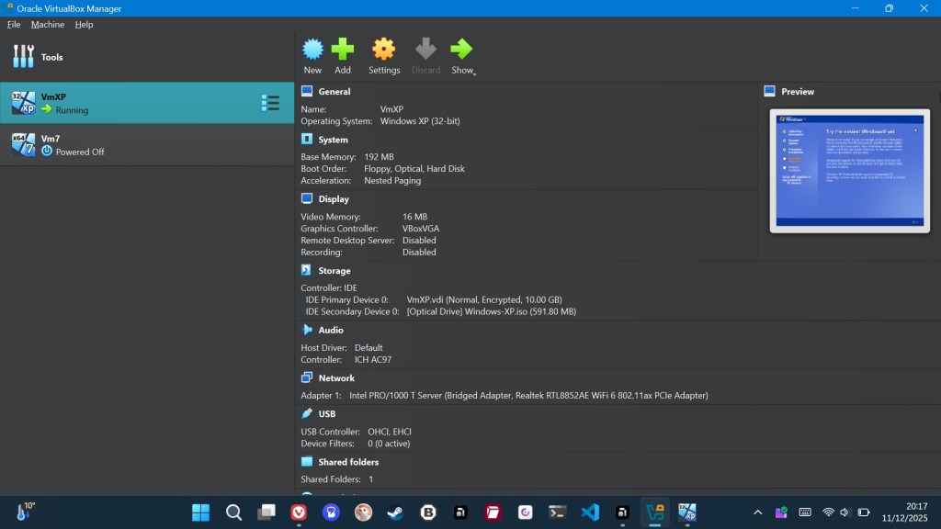Image resolution: width=941 pixels, height=529 pixels.
Task: Click the ICH AC97 audio controller value
Action: (373, 360)
